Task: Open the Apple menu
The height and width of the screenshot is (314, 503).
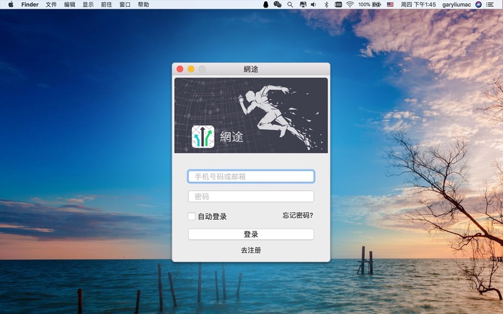Action: 11,4
